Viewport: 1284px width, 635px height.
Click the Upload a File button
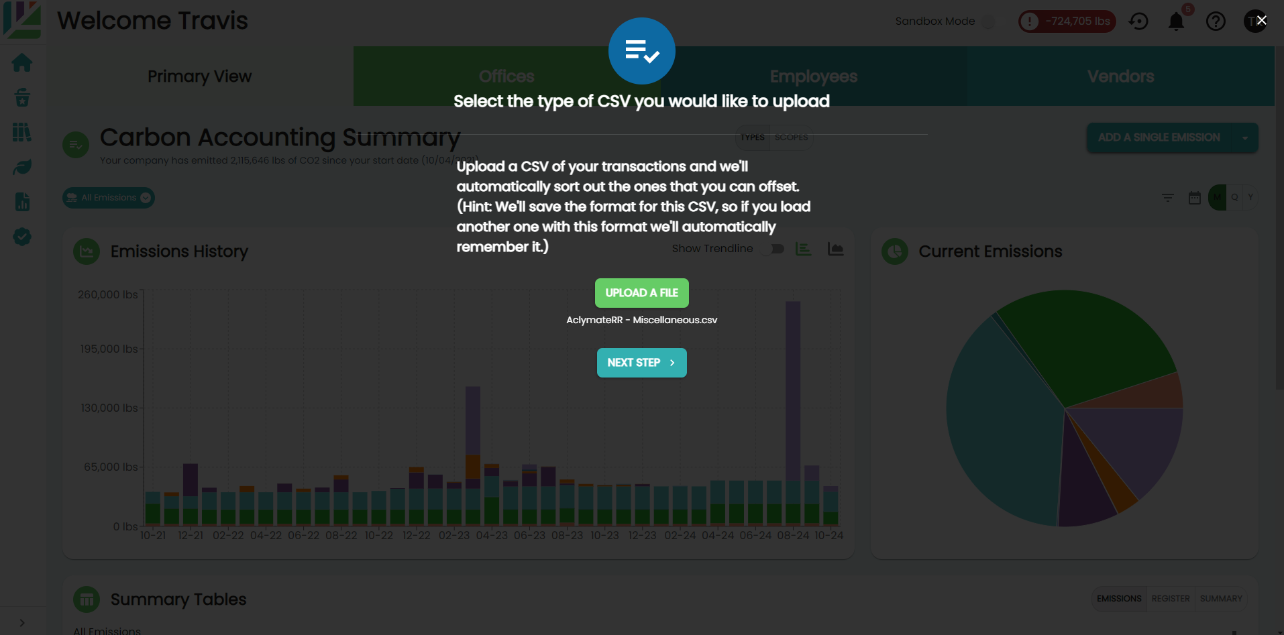[642, 293]
